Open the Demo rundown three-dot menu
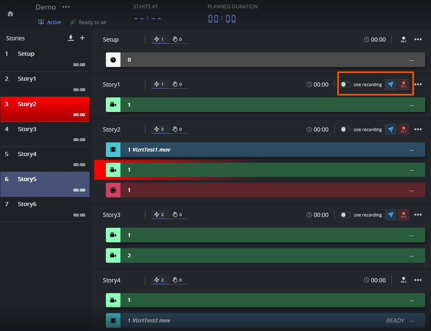The image size is (431, 331). coord(66,7)
